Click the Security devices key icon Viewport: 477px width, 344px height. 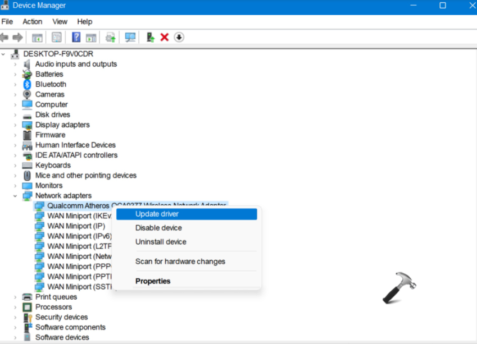[x=28, y=317]
